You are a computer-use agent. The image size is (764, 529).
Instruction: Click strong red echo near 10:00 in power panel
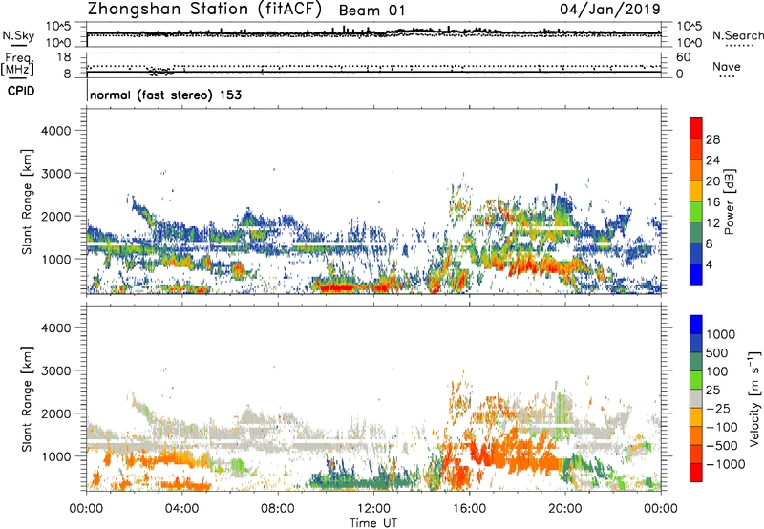point(336,287)
